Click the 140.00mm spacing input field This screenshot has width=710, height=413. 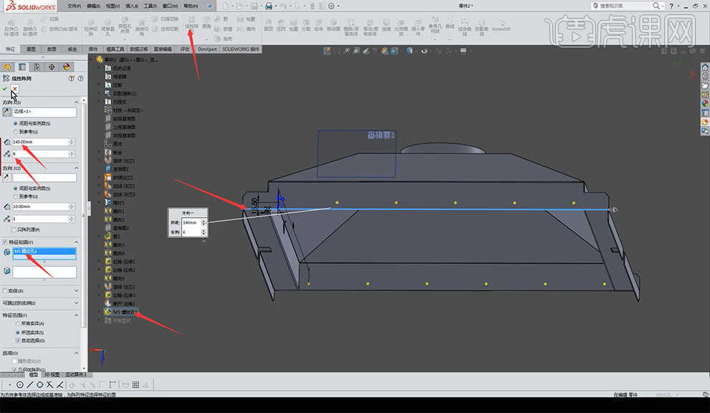[x=39, y=142]
